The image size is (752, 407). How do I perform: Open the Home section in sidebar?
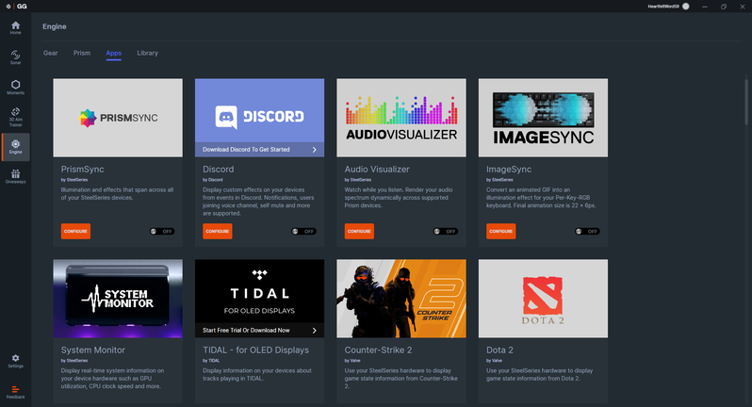(15, 28)
